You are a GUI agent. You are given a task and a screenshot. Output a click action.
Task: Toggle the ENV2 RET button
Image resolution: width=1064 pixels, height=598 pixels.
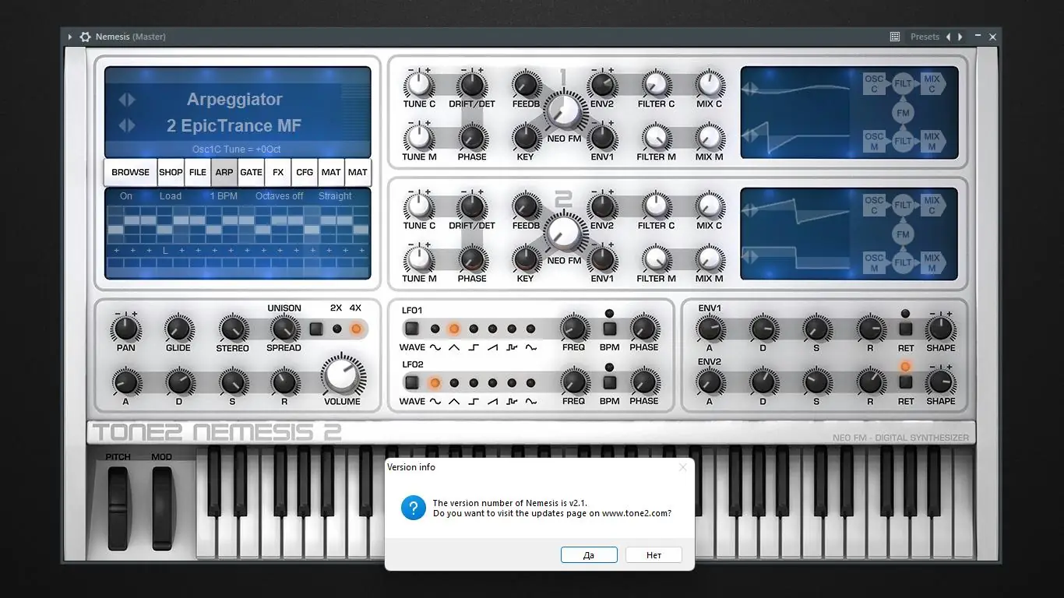click(905, 382)
